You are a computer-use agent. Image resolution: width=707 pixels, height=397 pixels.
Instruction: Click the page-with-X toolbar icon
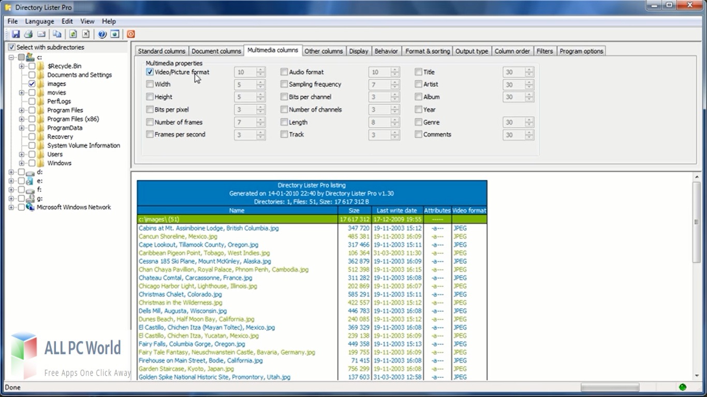click(86, 34)
